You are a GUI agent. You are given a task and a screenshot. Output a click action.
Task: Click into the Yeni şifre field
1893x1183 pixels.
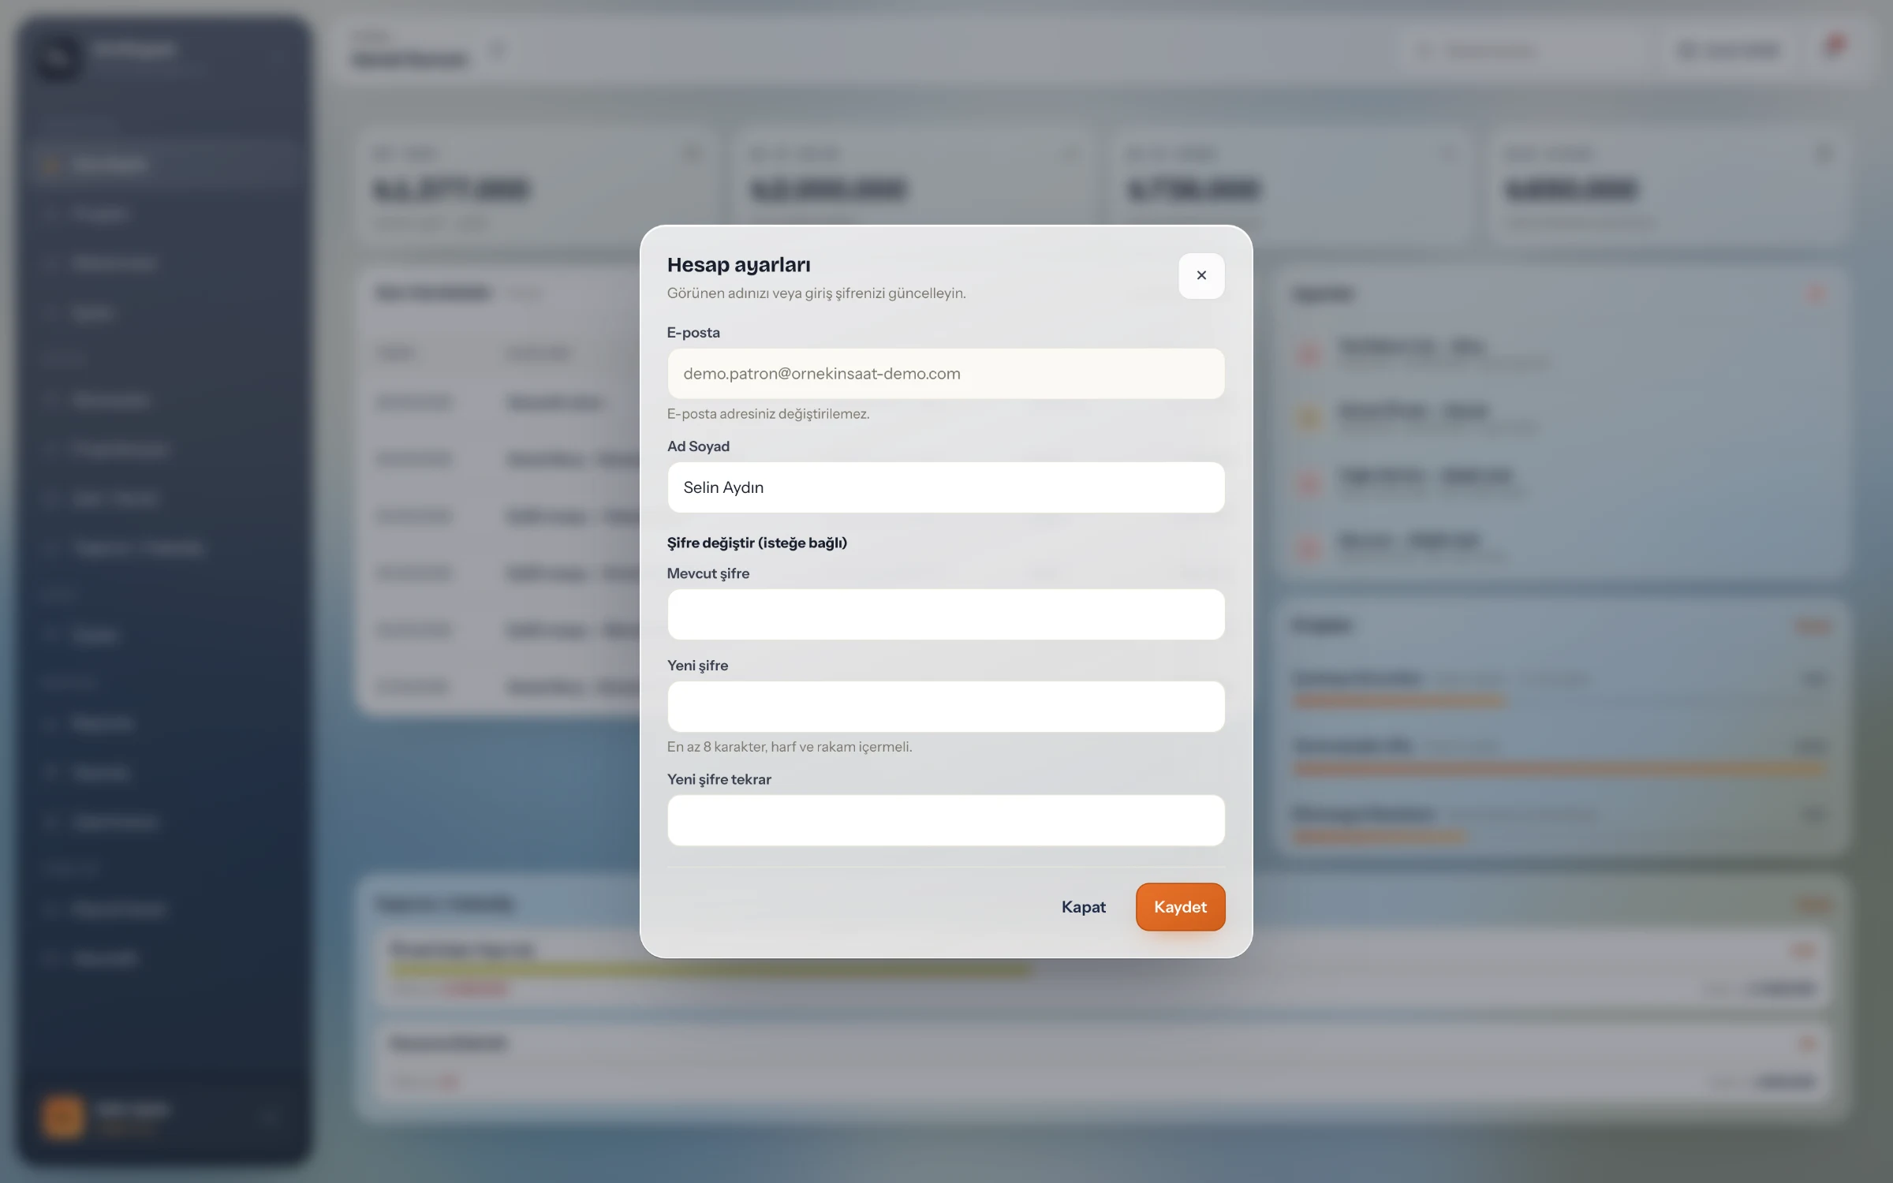[946, 707]
